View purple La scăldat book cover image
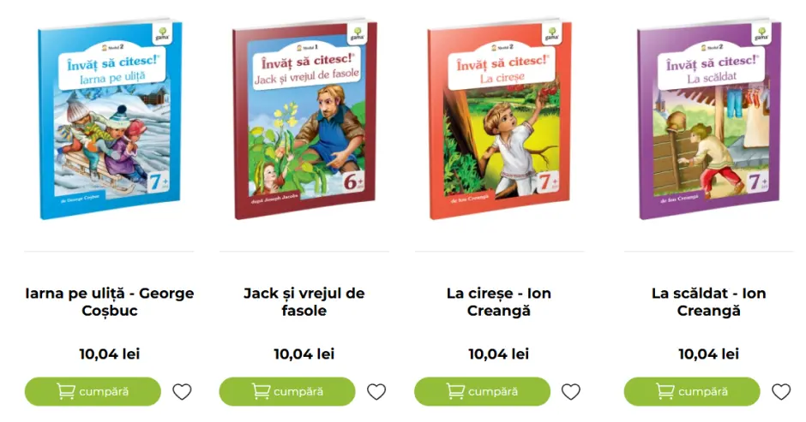 (x=709, y=121)
